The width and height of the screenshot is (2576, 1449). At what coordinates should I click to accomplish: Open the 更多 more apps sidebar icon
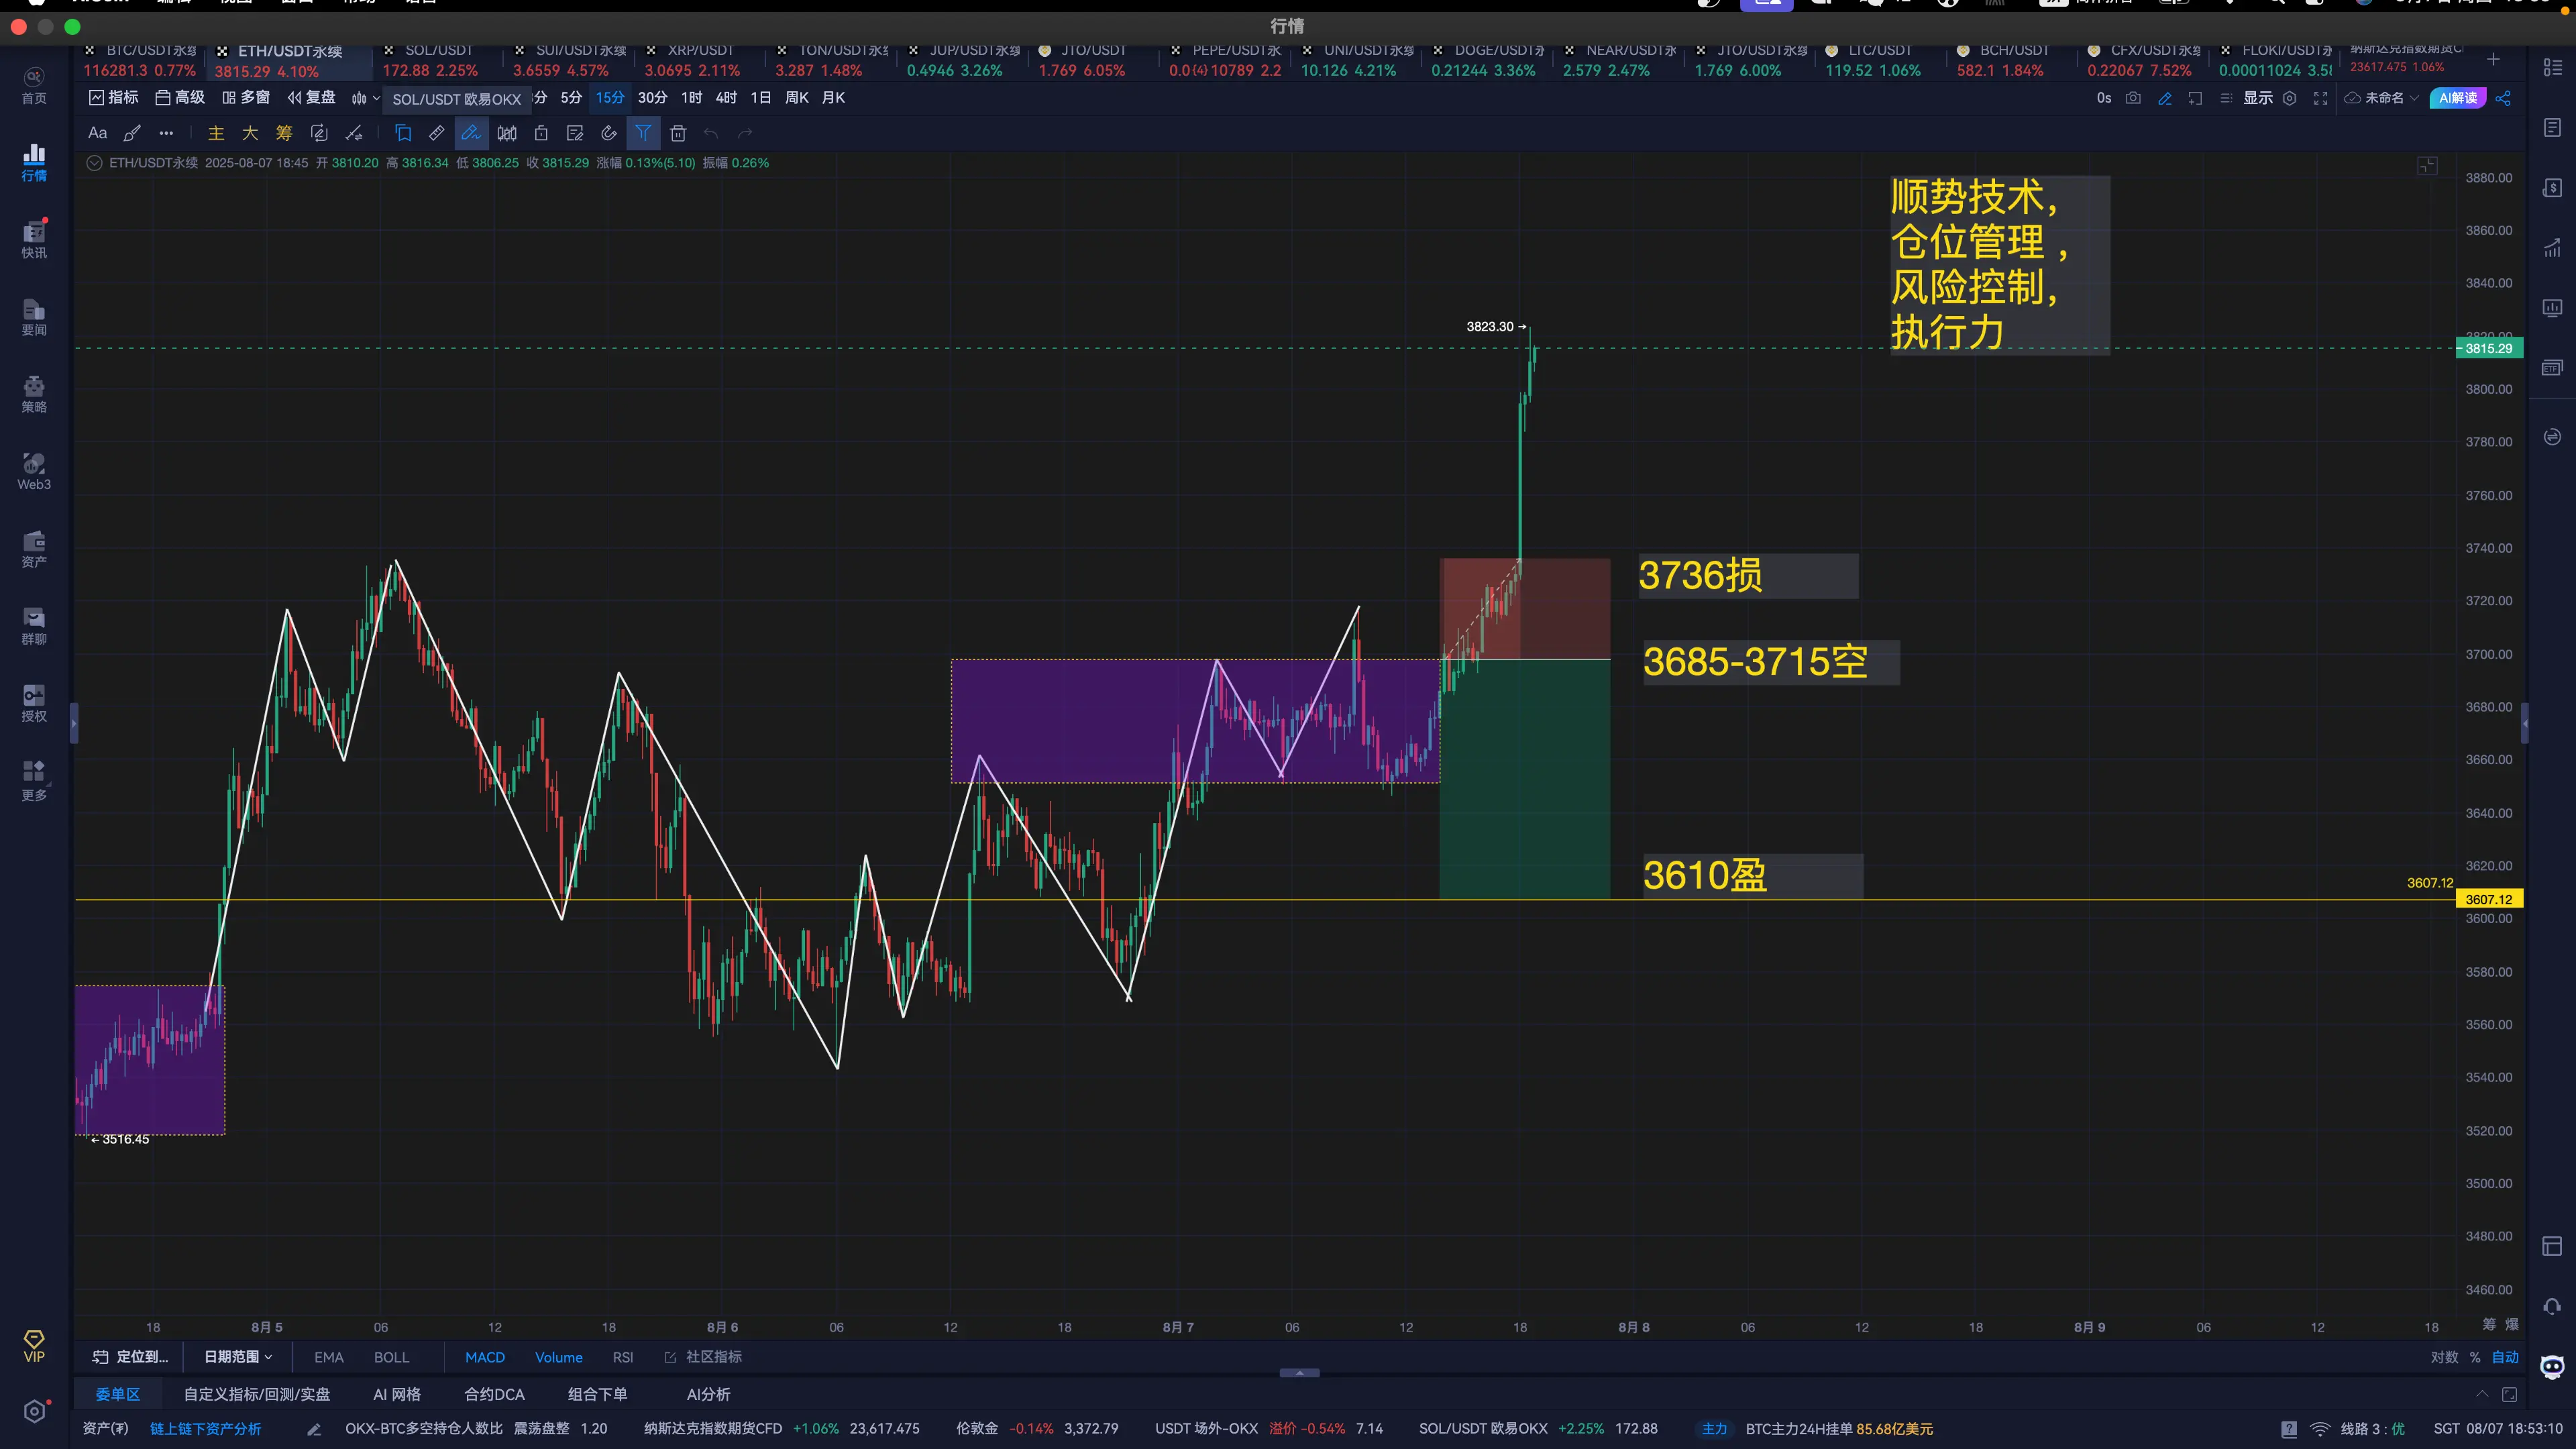34,780
